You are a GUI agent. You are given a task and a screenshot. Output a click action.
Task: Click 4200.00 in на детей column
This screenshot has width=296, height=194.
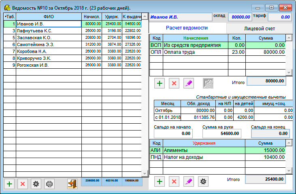click(245, 117)
